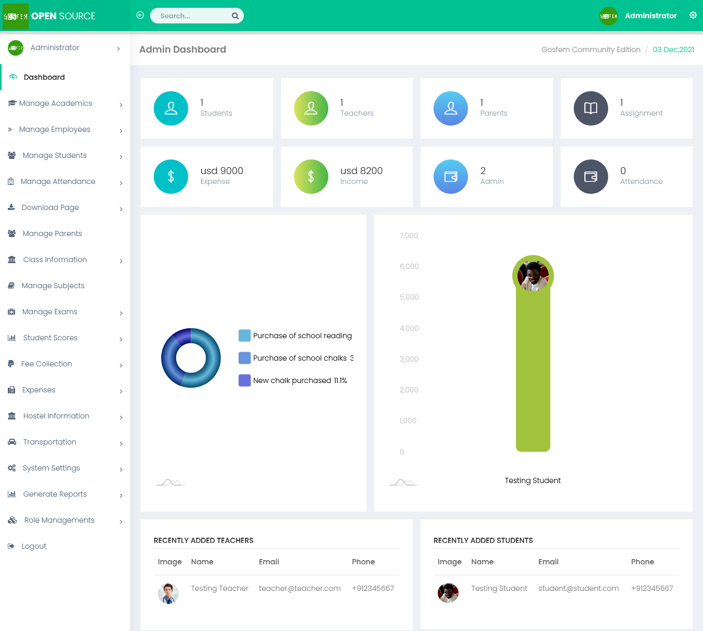This screenshot has width=703, height=631.
Task: Click the Manage Attendance clipboard icon
Action: click(11, 181)
